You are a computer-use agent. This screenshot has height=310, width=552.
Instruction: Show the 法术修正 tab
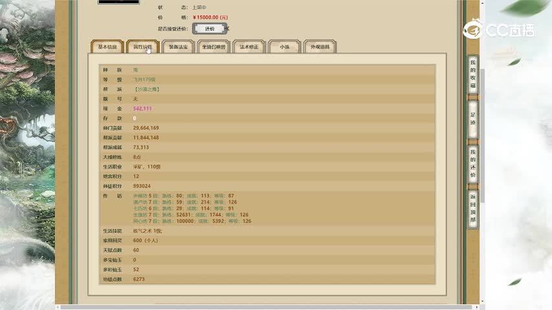coord(249,47)
